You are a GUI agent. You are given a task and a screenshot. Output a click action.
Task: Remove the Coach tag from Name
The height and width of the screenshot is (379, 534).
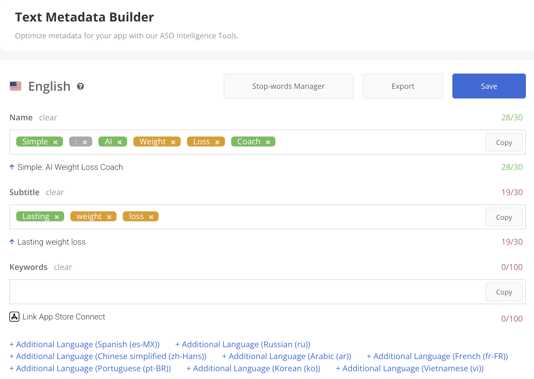click(268, 142)
